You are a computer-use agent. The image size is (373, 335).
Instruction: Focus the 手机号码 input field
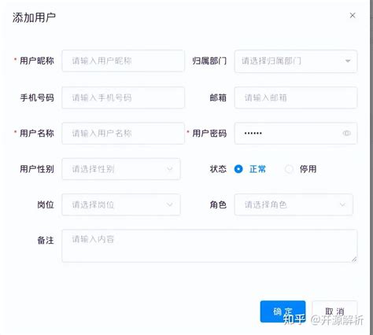123,98
